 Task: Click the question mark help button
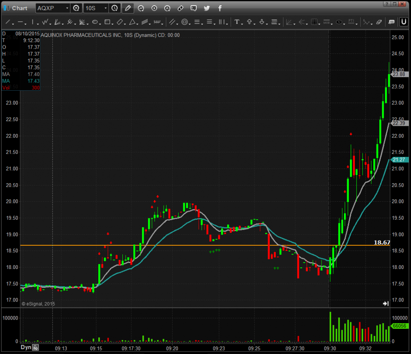[x=387, y=4]
